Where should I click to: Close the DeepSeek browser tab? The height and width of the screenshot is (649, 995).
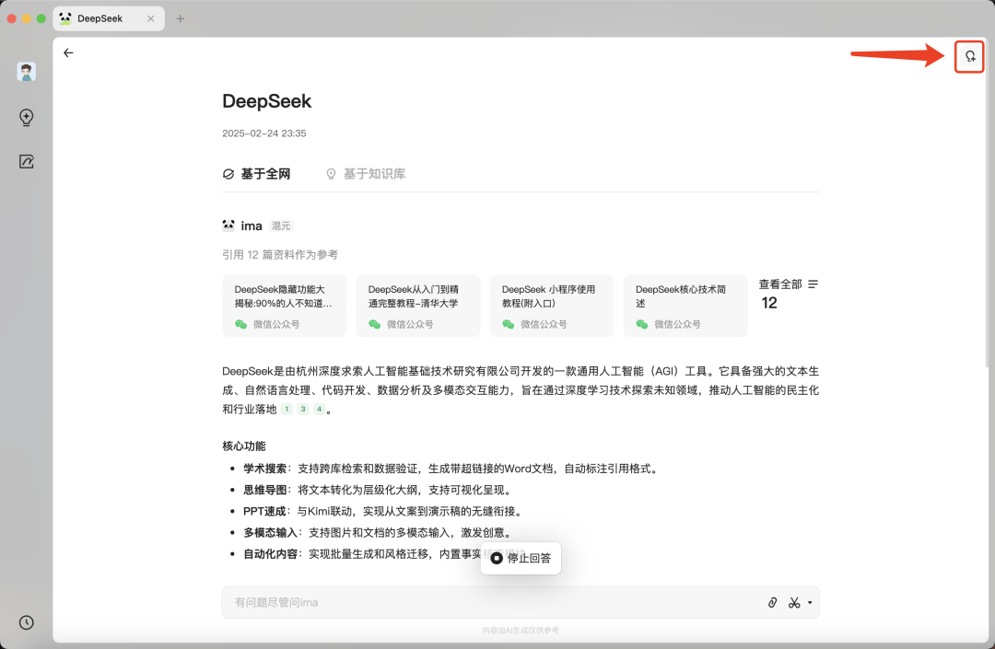click(150, 18)
